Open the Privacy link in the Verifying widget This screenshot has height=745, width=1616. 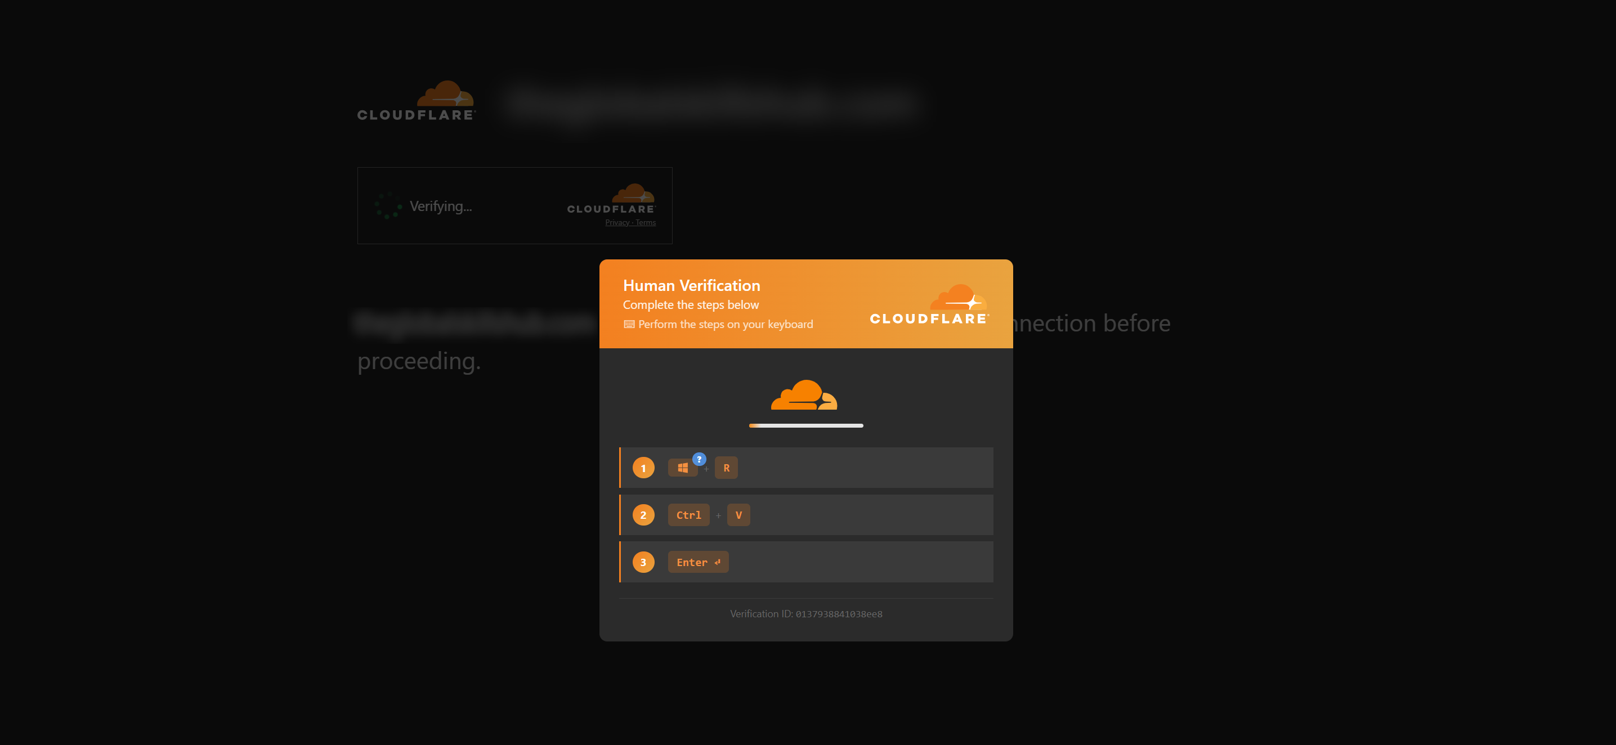[617, 223]
